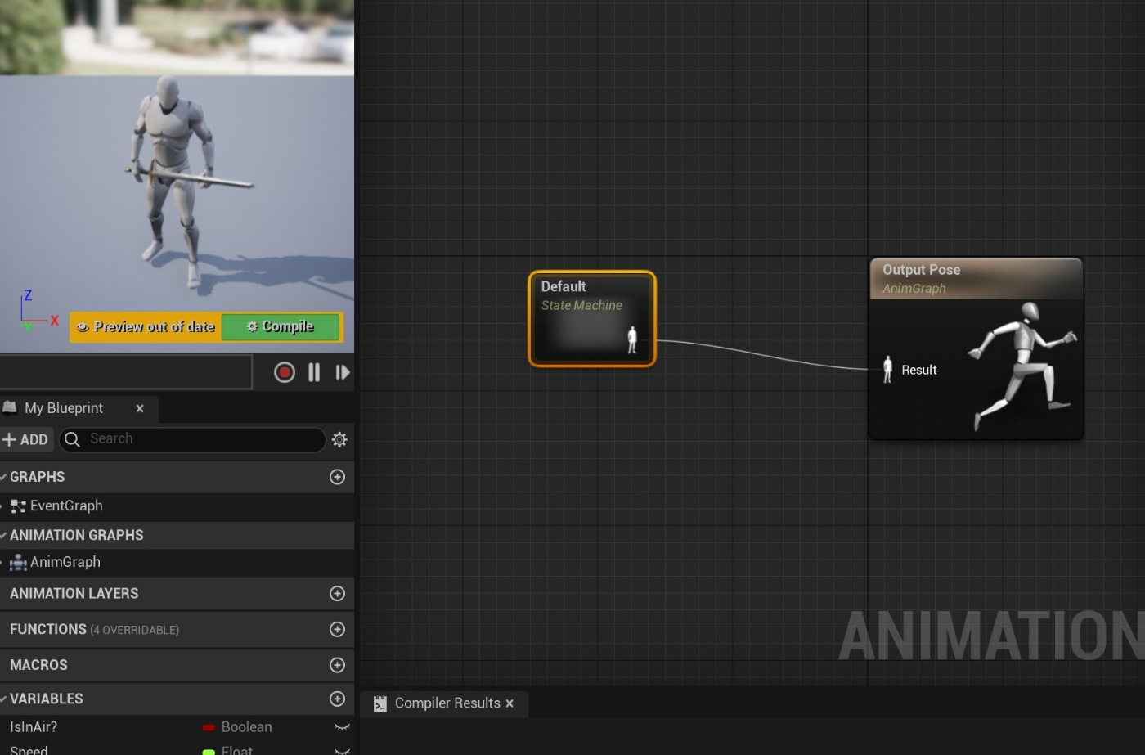The width and height of the screenshot is (1145, 755).
Task: Open the AnimGraph animation graph
Action: coord(65,562)
